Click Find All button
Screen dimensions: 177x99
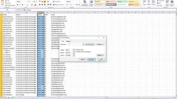click(82, 59)
